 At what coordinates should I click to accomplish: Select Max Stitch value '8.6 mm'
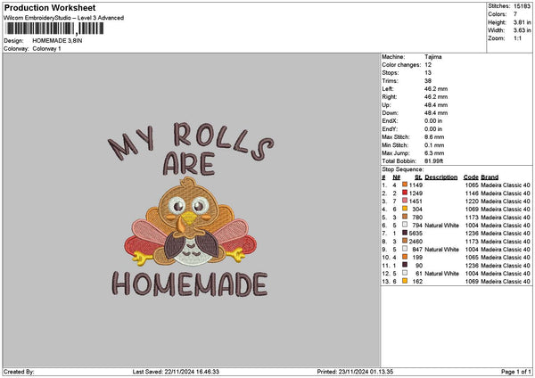434,137
